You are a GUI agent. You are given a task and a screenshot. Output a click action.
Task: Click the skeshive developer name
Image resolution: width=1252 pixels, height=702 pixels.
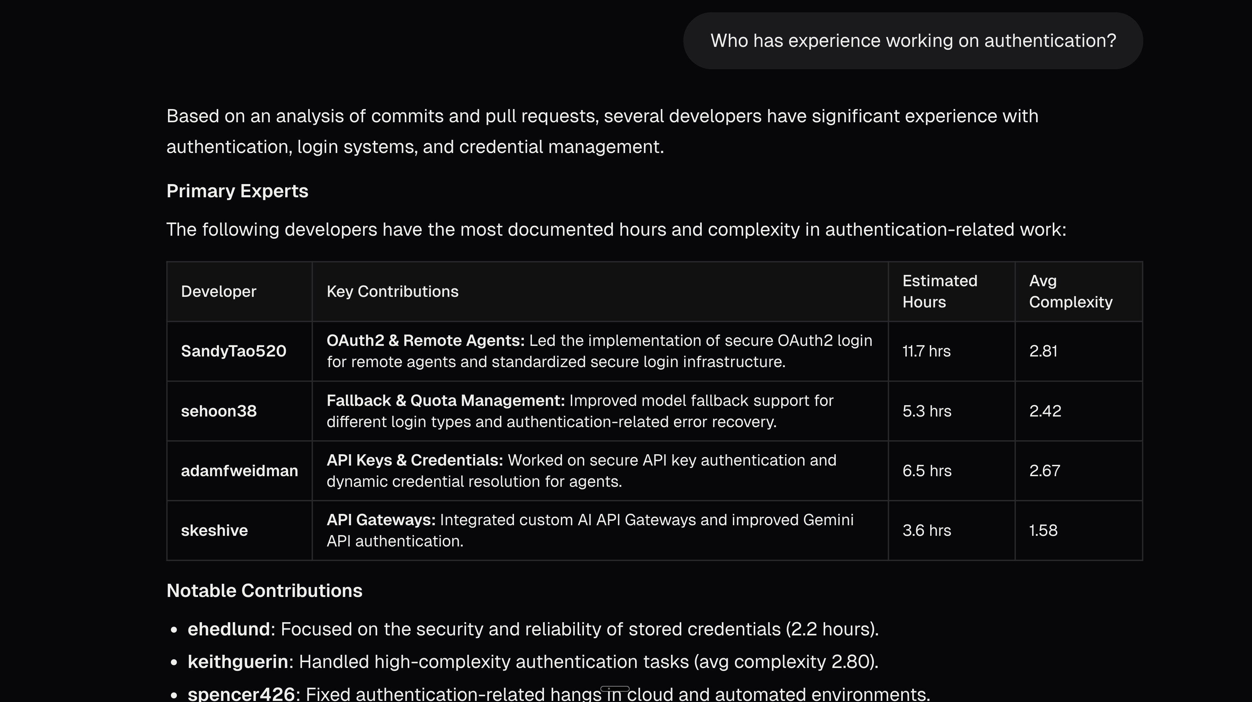tap(214, 530)
